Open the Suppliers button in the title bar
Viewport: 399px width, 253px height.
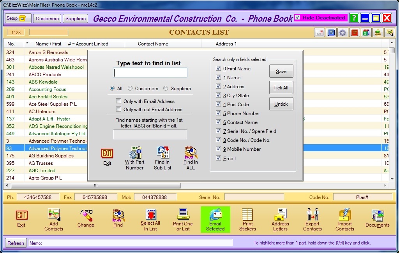75,19
